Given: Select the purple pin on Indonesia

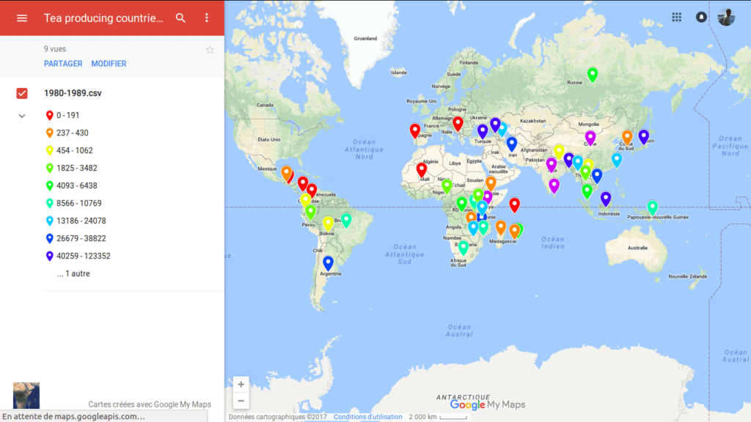Looking at the screenshot, I should (x=606, y=199).
